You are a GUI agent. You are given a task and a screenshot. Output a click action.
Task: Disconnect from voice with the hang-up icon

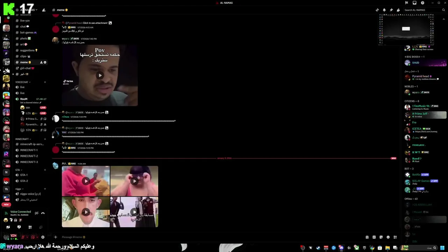(43, 213)
